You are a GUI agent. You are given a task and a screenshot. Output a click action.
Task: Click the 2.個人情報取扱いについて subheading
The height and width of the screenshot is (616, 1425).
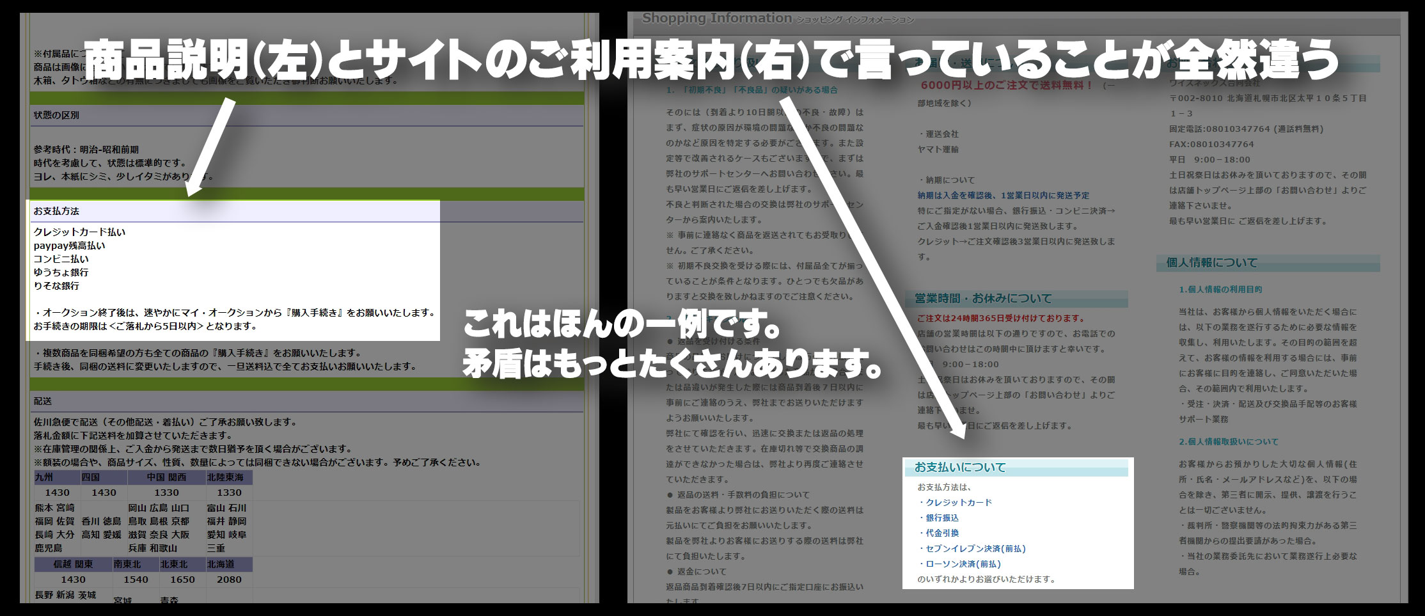tap(1229, 441)
